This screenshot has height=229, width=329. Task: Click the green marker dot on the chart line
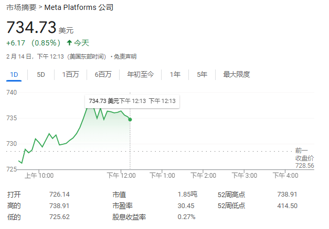(130, 120)
